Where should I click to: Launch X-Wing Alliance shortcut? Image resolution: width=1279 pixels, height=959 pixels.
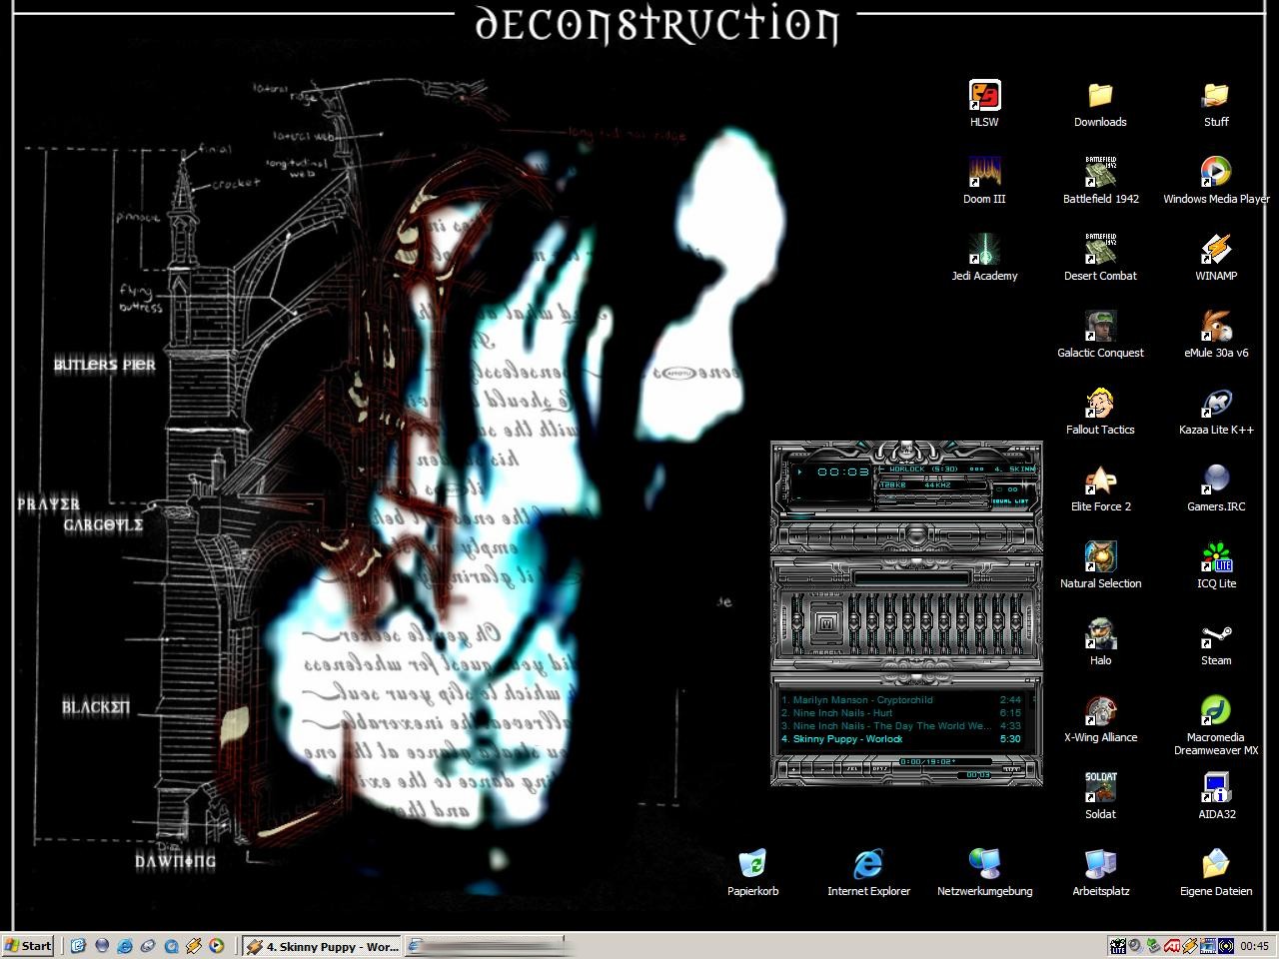(x=1100, y=719)
